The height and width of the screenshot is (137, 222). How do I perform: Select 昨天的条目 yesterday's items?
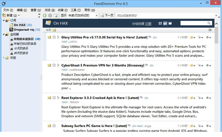21,53
